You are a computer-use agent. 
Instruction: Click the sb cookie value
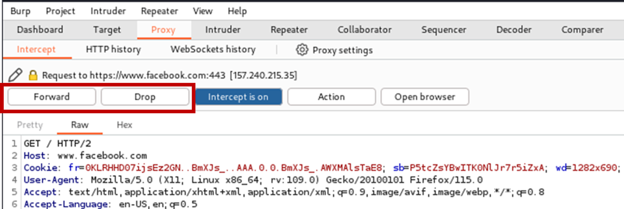tap(477, 168)
